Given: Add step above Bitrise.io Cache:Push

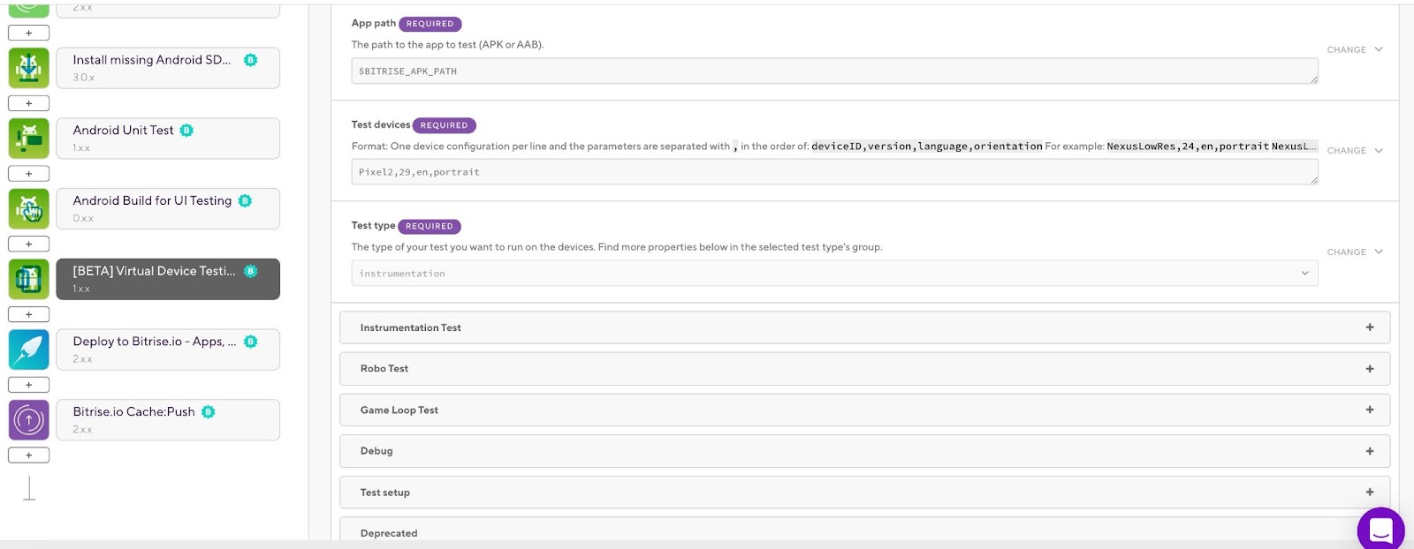Looking at the screenshot, I should pos(29,385).
